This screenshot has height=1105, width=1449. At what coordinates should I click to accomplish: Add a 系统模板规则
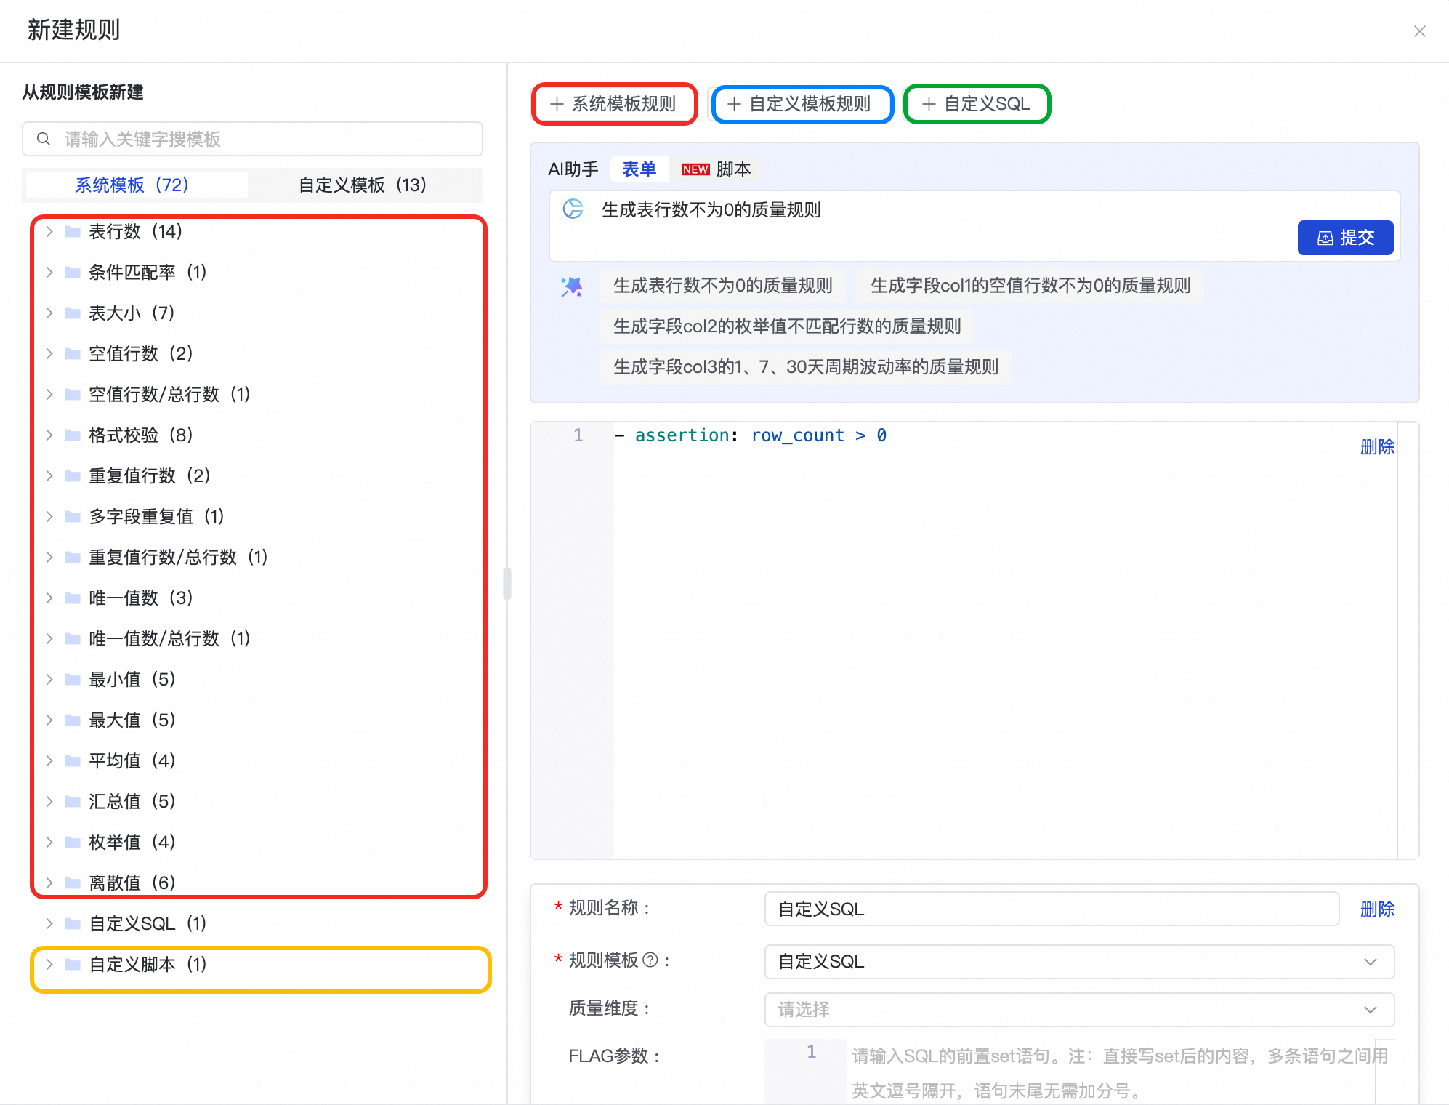click(x=614, y=104)
